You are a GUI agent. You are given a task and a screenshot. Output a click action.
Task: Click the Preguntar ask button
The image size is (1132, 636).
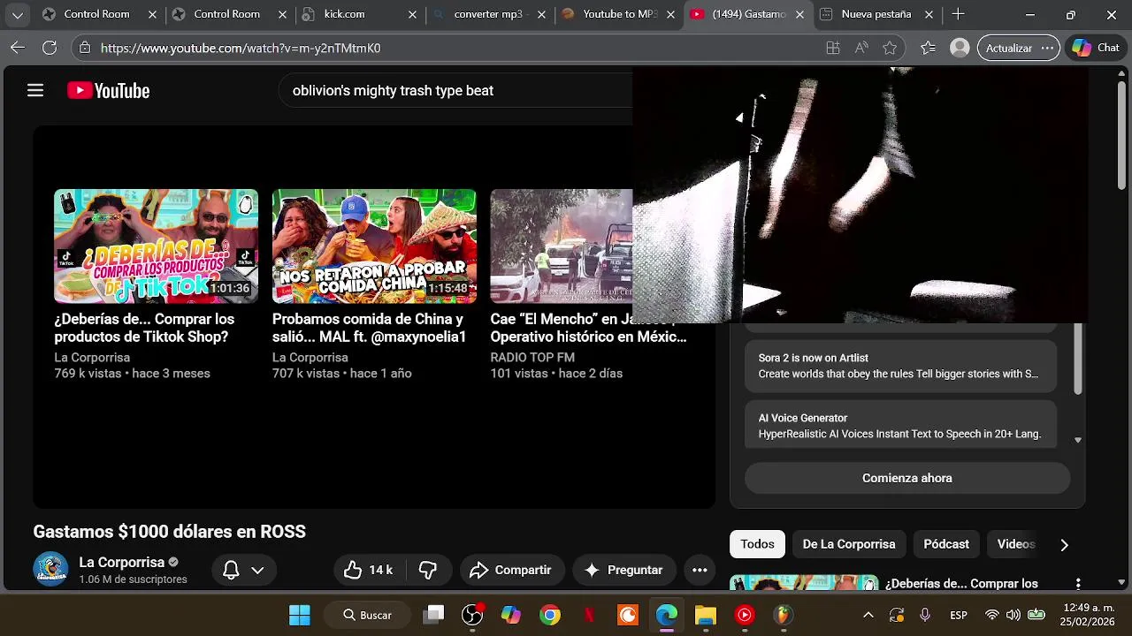[623, 570]
